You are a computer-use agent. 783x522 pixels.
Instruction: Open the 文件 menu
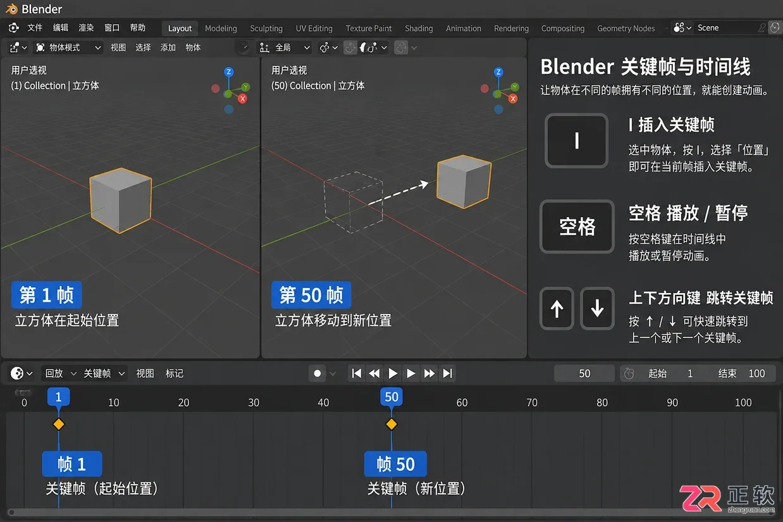[35, 28]
